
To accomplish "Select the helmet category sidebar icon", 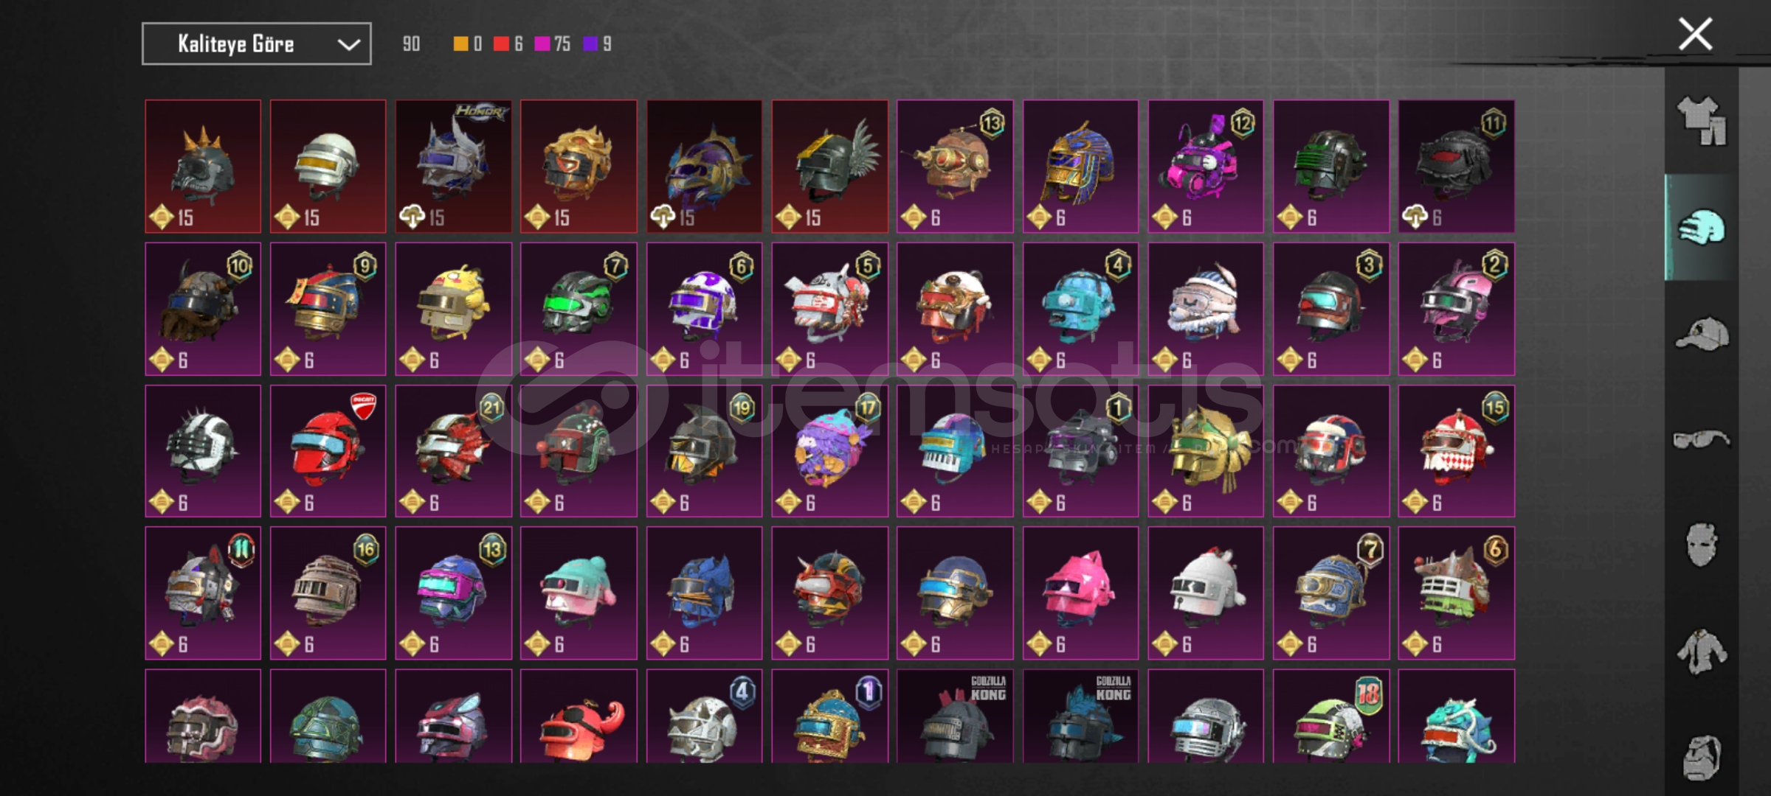I will (x=1702, y=227).
